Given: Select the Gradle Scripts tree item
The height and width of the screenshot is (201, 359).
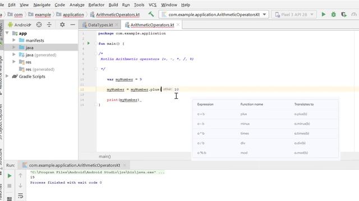Looking at the screenshot, I should (x=32, y=76).
